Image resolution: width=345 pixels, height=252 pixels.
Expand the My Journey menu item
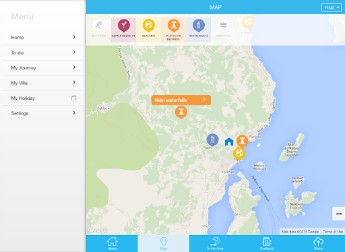point(43,68)
